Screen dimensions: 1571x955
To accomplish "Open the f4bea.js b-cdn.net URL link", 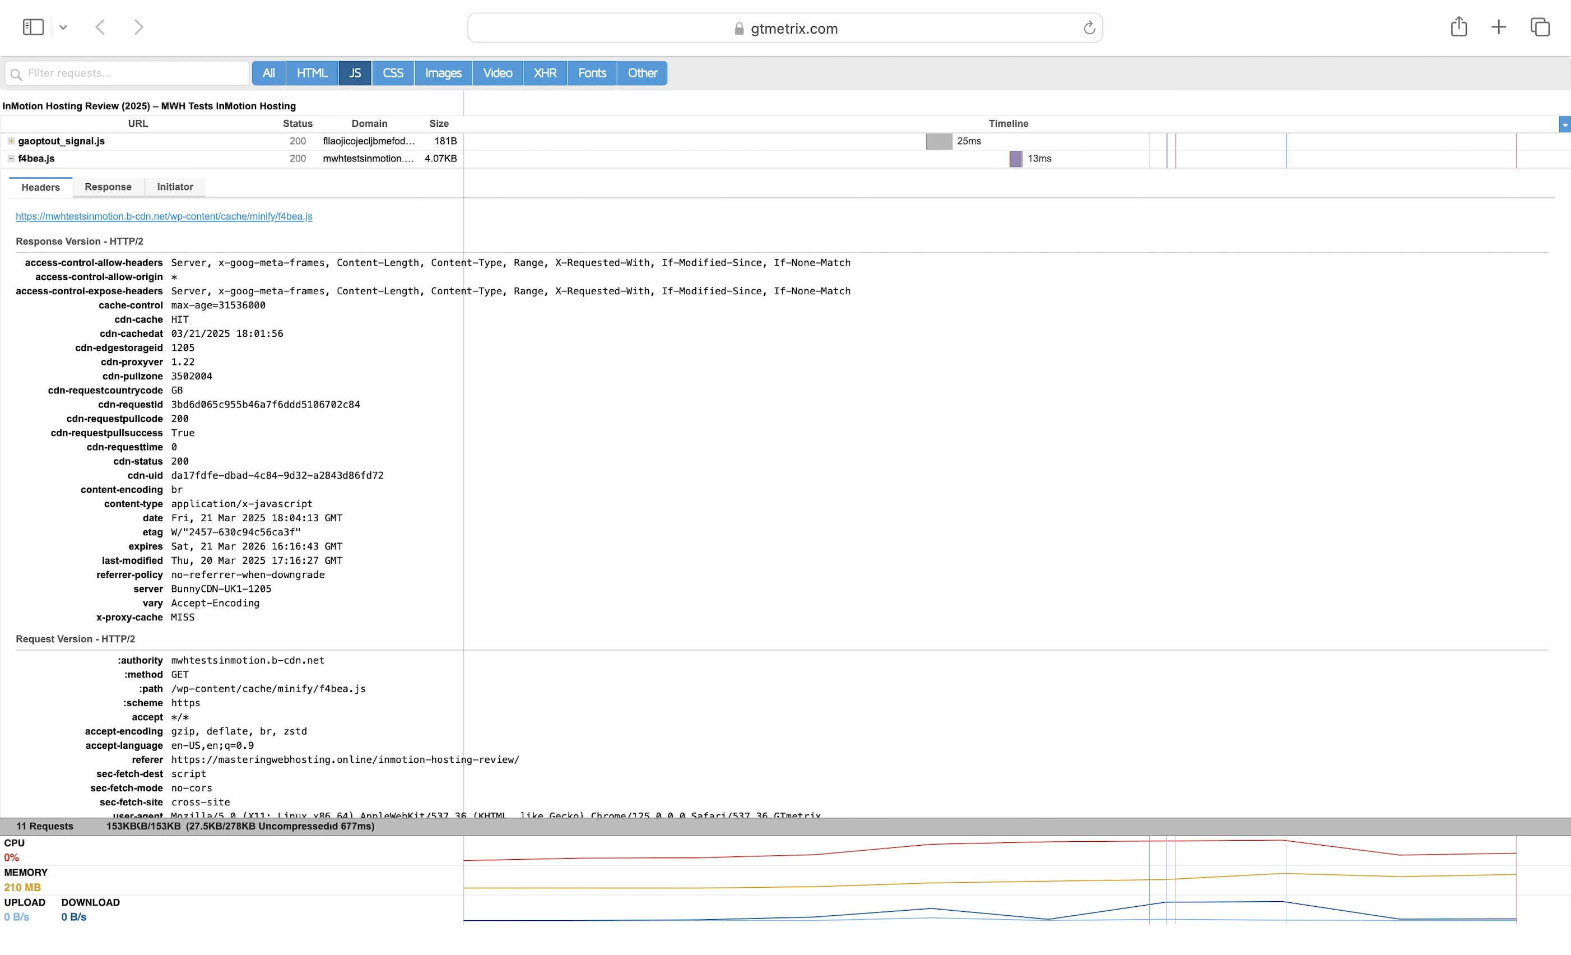I will pyautogui.click(x=164, y=216).
